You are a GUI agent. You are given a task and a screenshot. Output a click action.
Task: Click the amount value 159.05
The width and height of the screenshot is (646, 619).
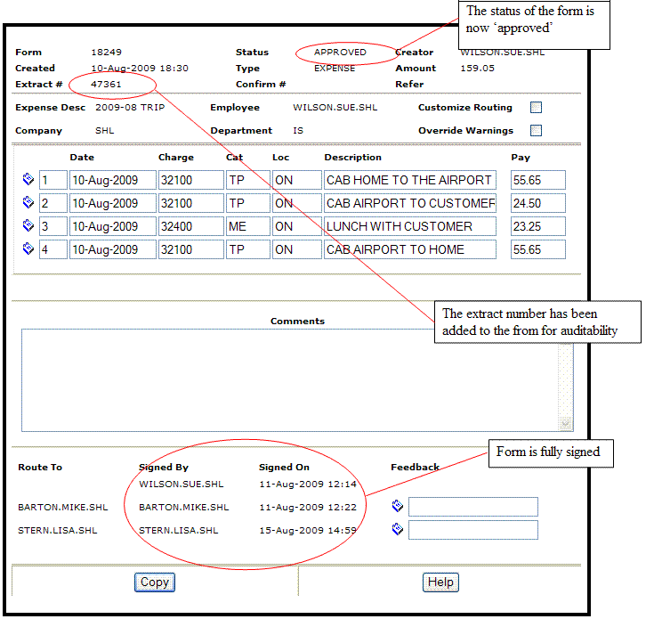pos(477,68)
